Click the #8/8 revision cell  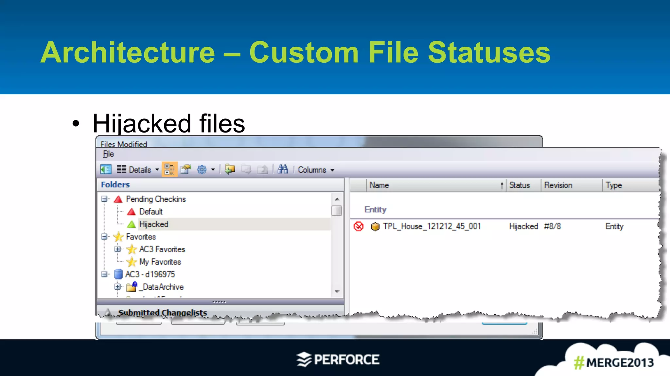click(552, 226)
